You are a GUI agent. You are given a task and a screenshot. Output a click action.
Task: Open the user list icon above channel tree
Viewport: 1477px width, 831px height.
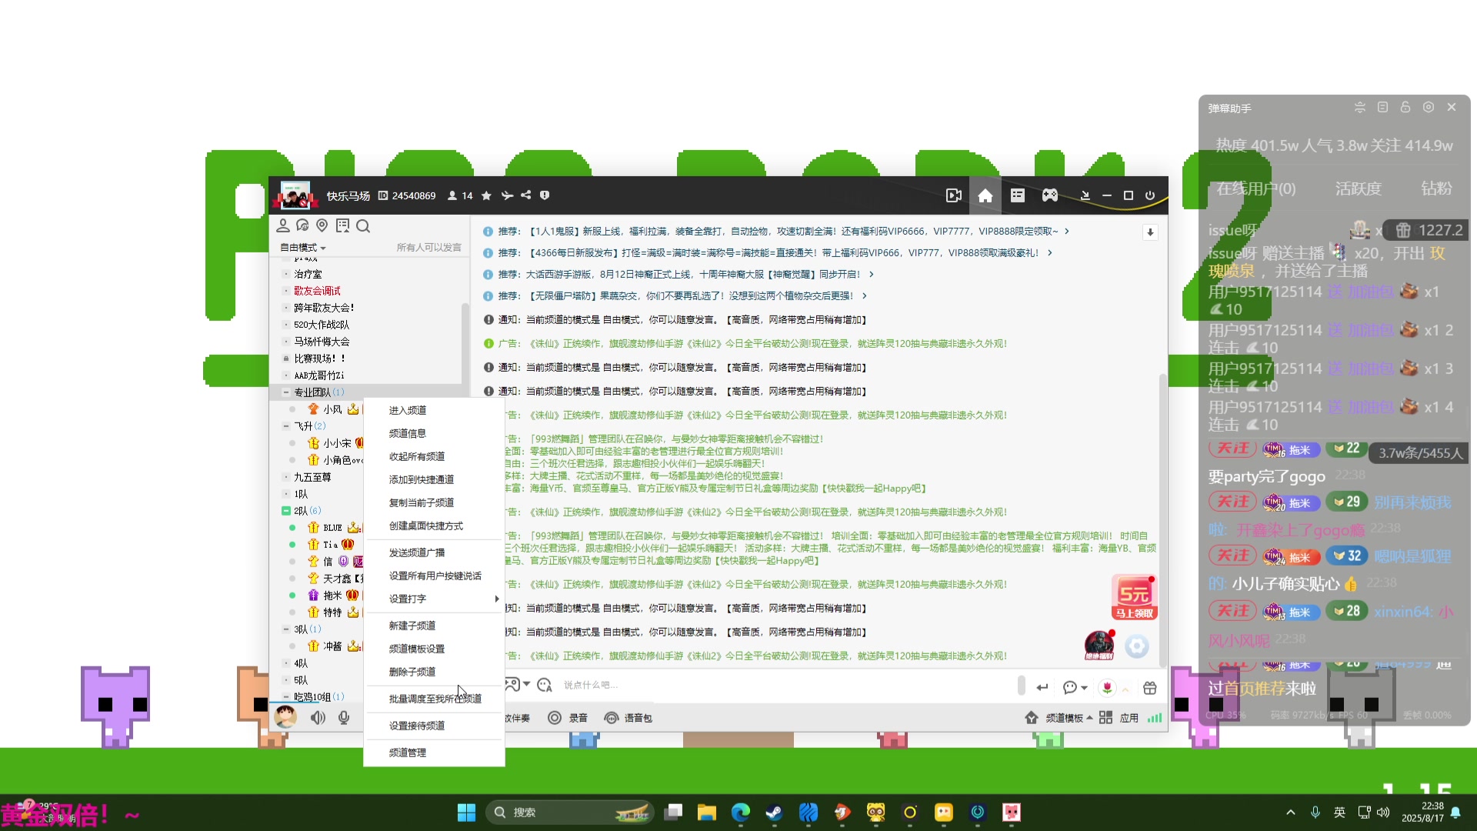(x=283, y=225)
